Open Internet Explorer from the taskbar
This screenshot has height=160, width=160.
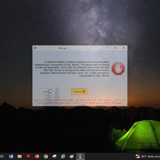tap(63, 156)
